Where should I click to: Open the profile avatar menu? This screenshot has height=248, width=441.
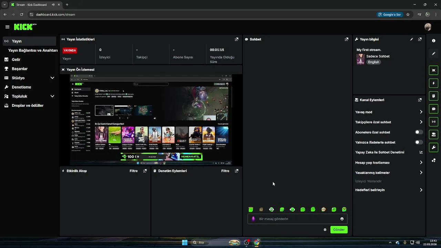click(x=428, y=27)
